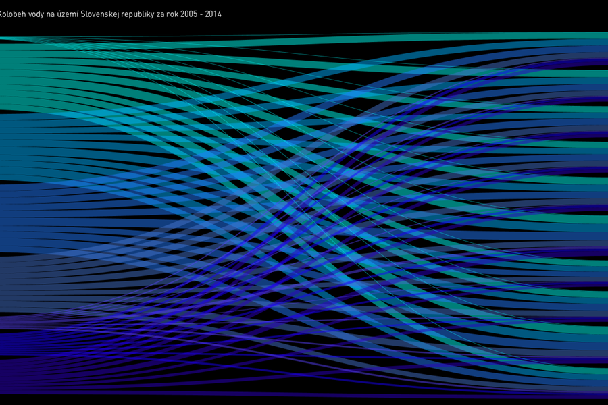Click the thin purple band along chart bottom
Viewport: 608px width, 405px height.
point(304,394)
